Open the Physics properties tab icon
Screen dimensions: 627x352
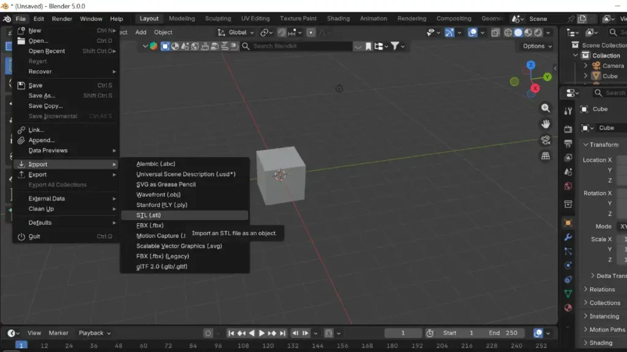(x=568, y=265)
